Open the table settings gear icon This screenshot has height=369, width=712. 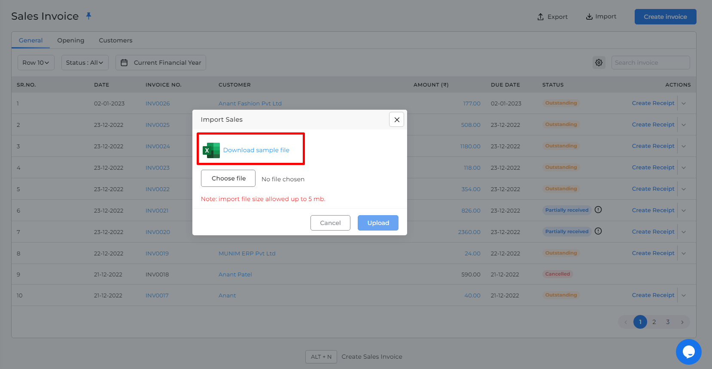(x=599, y=63)
